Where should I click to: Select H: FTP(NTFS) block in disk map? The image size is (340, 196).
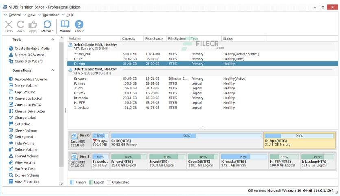pos(284,161)
